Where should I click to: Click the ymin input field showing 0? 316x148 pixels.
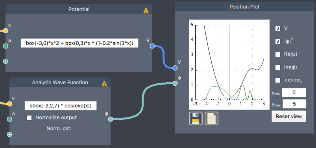click(x=294, y=92)
